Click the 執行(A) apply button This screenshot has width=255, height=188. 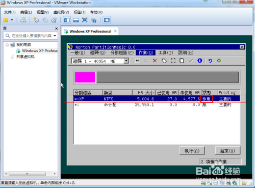tap(192, 151)
